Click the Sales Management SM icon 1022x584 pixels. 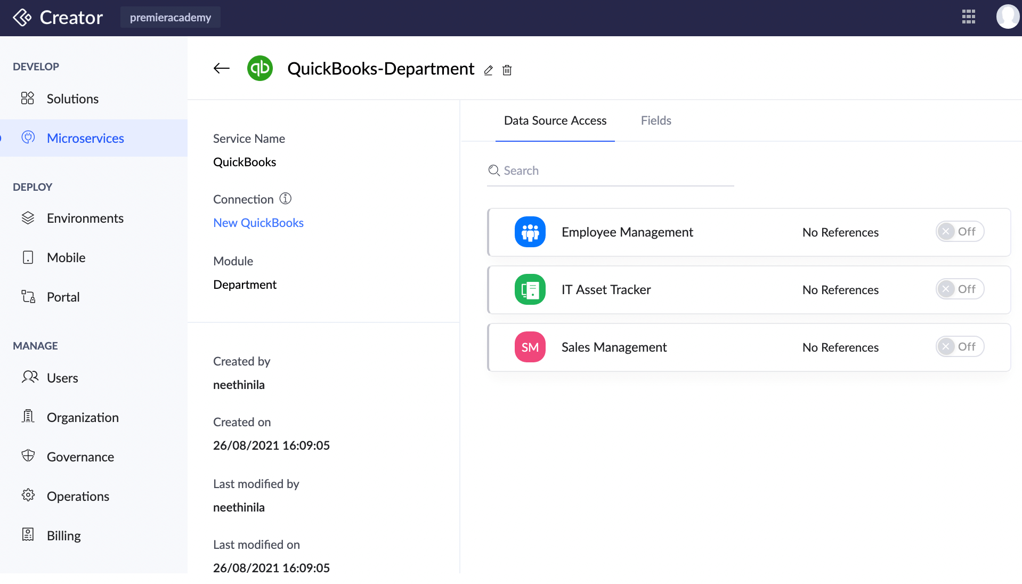(530, 347)
